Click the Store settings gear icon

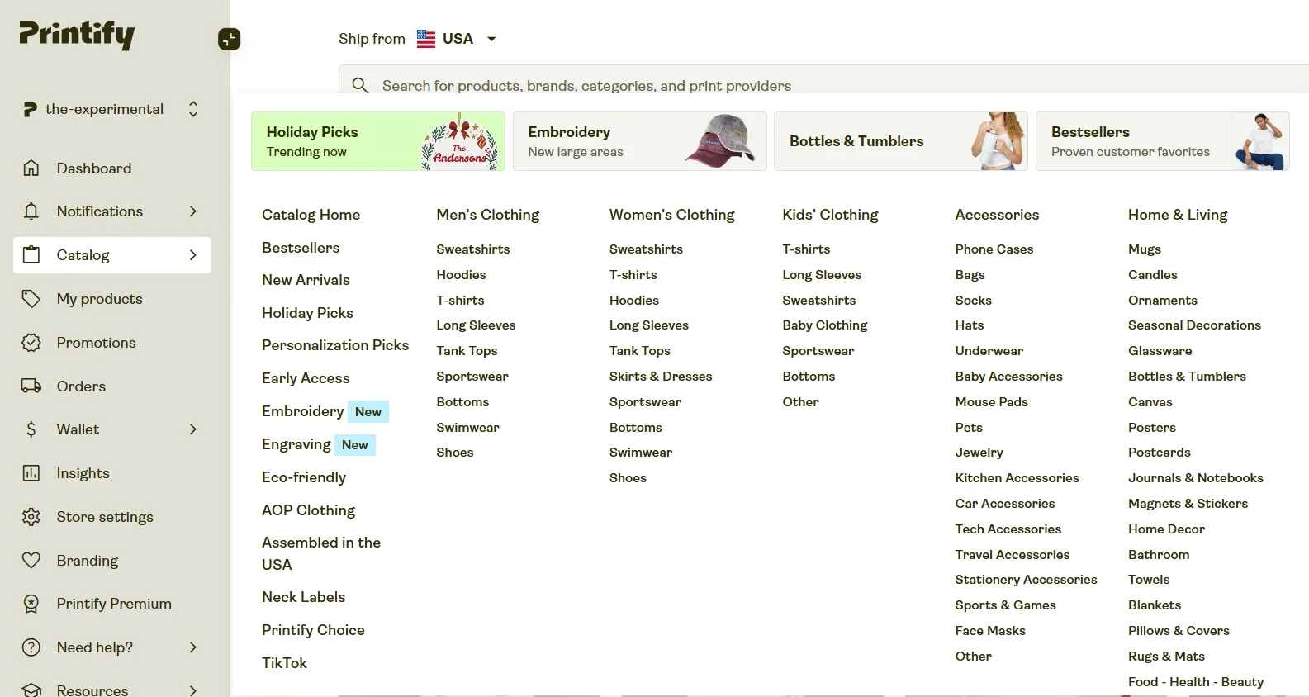click(x=31, y=516)
